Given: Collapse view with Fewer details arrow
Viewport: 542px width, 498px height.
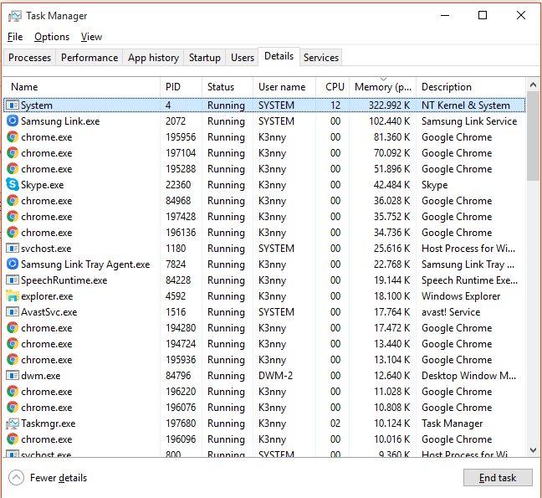Looking at the screenshot, I should 16,478.
